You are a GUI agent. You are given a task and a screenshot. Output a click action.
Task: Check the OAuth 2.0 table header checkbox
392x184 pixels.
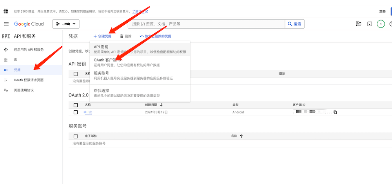pos(76,105)
